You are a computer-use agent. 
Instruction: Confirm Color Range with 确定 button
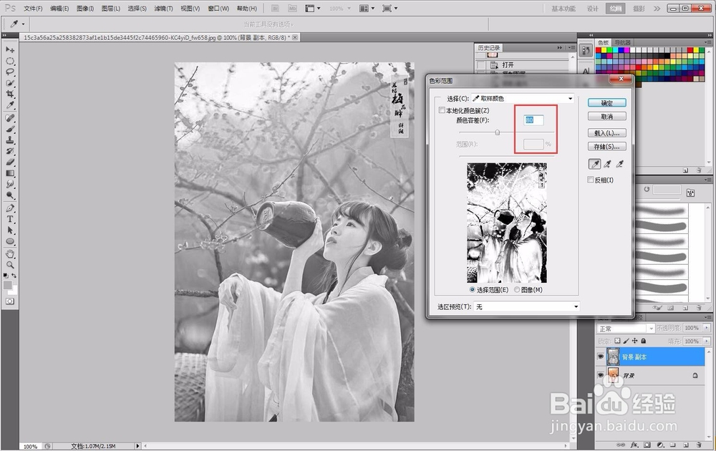click(x=607, y=102)
